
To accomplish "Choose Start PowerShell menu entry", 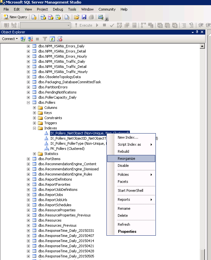I will [131, 191].
